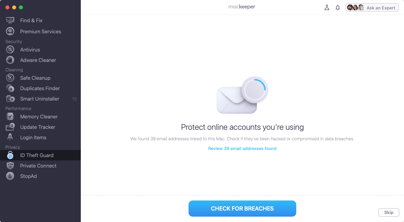
Task: Click the Ask an Expert button
Action: pos(372,7)
